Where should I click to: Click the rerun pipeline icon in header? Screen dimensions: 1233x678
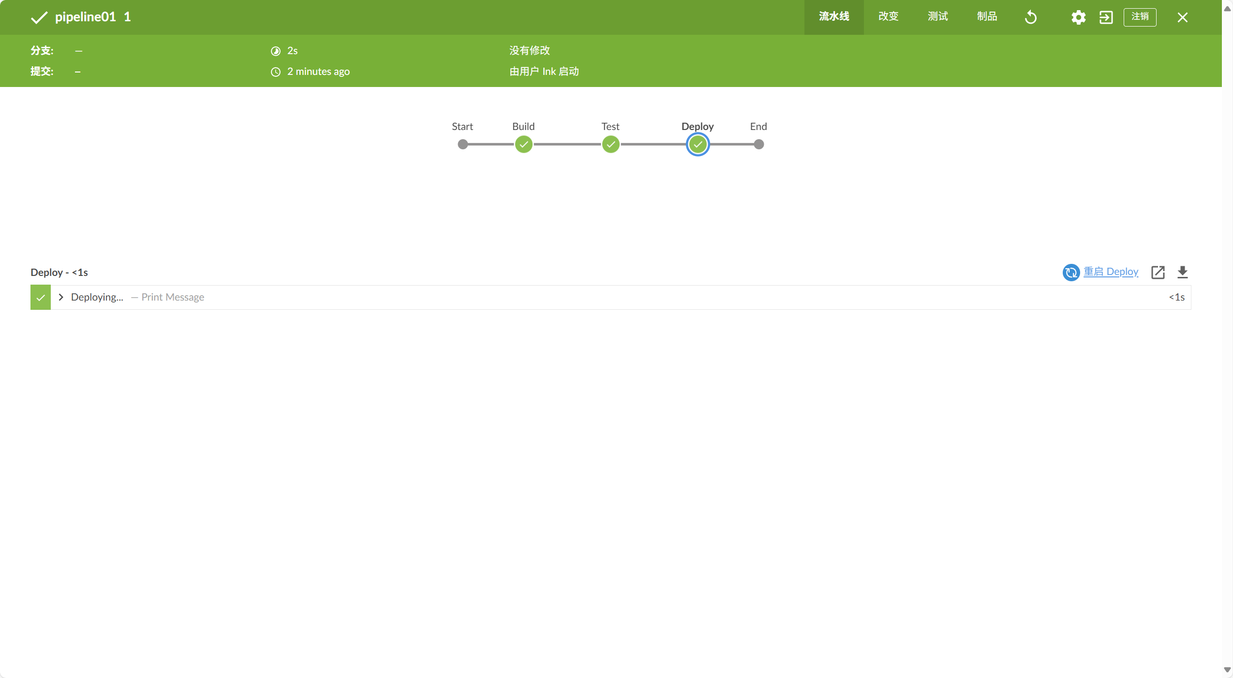coord(1030,17)
